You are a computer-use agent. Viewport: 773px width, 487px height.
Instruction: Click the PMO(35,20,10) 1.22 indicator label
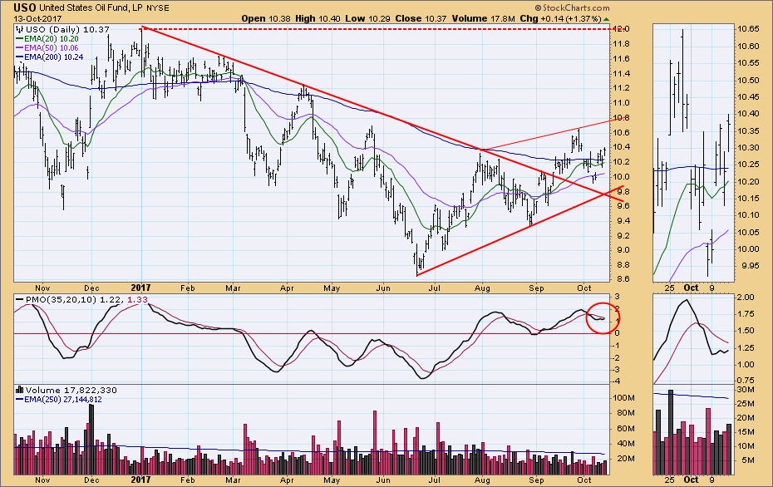pos(70,300)
